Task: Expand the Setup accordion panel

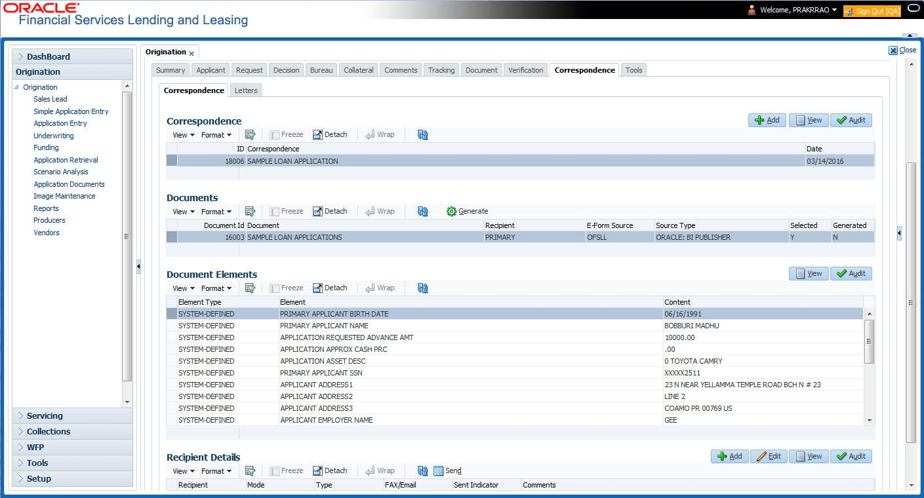Action: pos(72,478)
